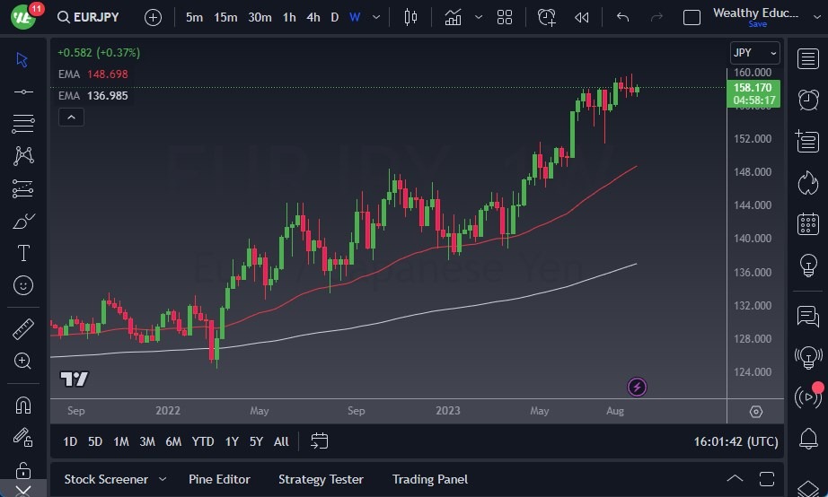Screen dimensions: 828x497
Task: Open the JPY currency dropdown
Action: 754,53
